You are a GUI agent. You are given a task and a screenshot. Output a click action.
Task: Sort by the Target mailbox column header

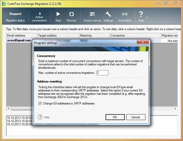point(58,36)
